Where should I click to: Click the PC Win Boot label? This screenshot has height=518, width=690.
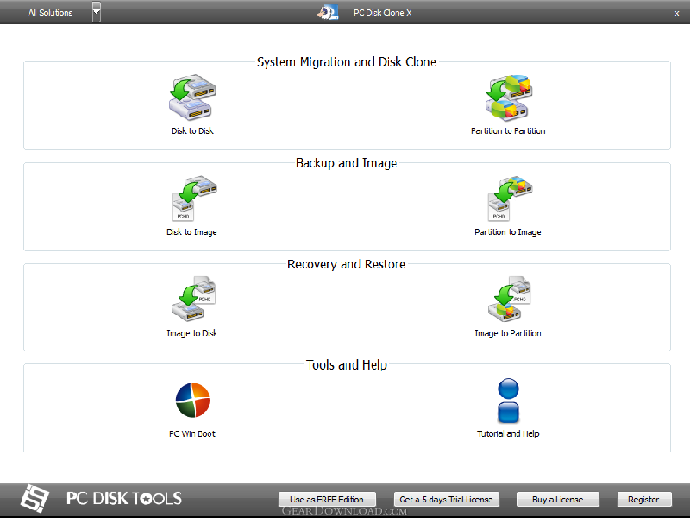click(x=192, y=434)
